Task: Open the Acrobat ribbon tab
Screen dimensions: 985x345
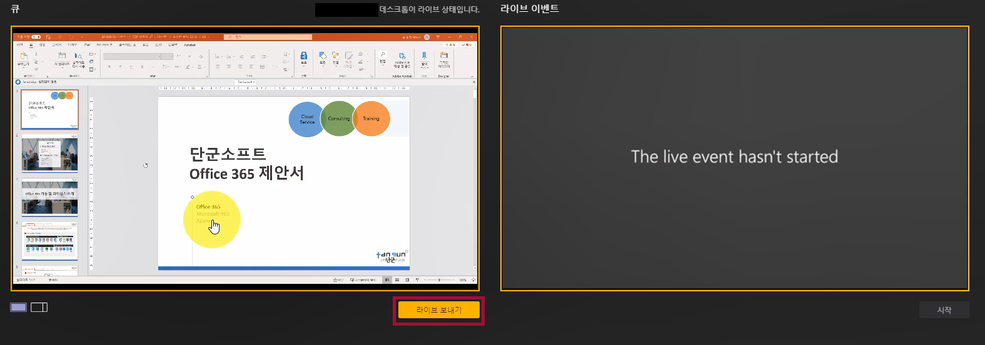Action: tap(189, 45)
